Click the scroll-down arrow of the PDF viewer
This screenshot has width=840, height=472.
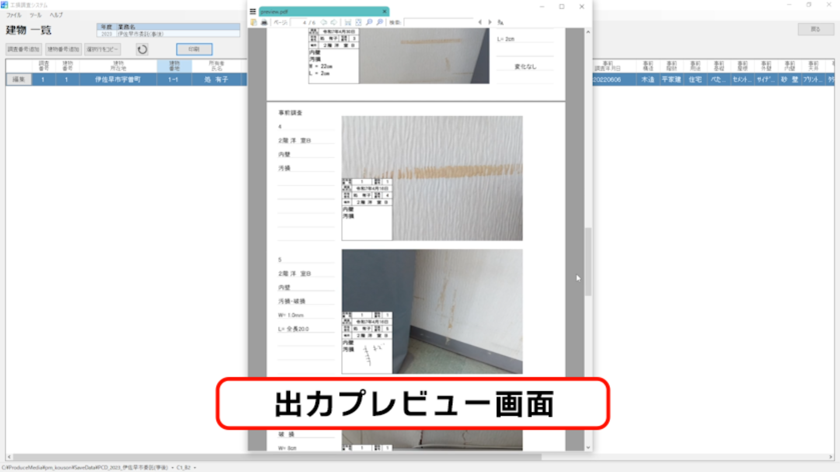(x=588, y=448)
